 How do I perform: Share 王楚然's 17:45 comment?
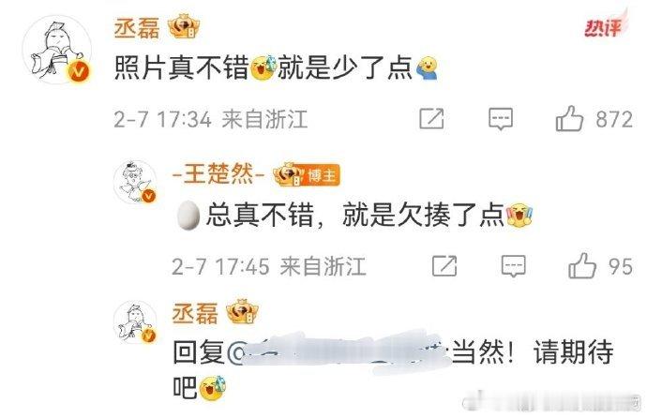point(444,266)
